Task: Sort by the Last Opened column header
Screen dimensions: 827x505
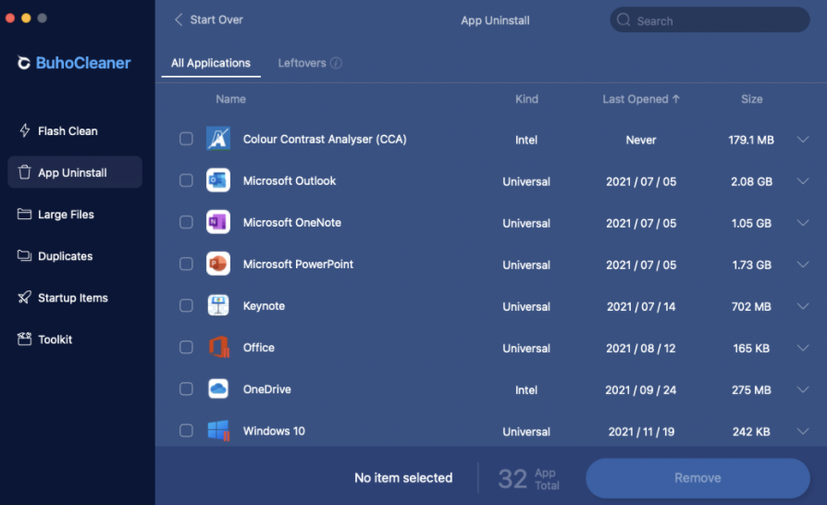Action: click(x=641, y=99)
